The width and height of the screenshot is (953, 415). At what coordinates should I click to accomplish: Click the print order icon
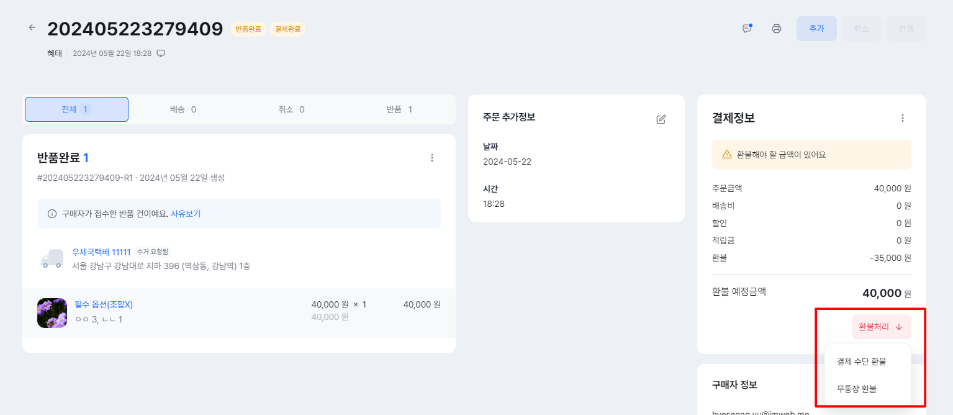click(x=776, y=29)
